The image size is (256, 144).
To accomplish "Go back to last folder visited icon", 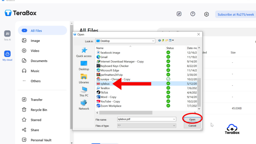I will click(x=159, y=40).
